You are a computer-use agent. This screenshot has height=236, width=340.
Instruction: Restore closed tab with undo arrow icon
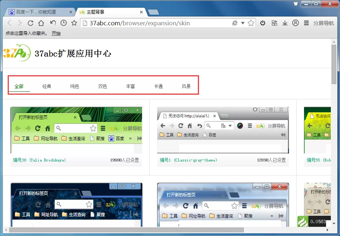click(53, 22)
